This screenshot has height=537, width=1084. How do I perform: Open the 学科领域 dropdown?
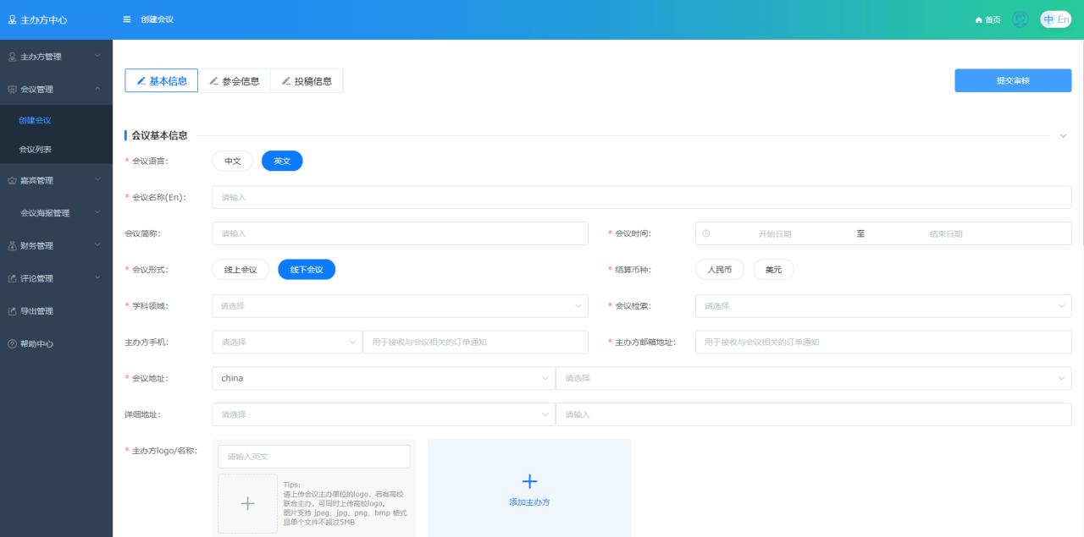400,306
